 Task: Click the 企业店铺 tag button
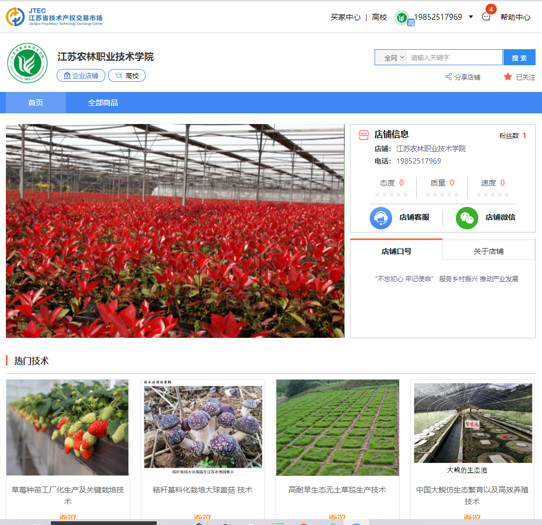point(81,76)
